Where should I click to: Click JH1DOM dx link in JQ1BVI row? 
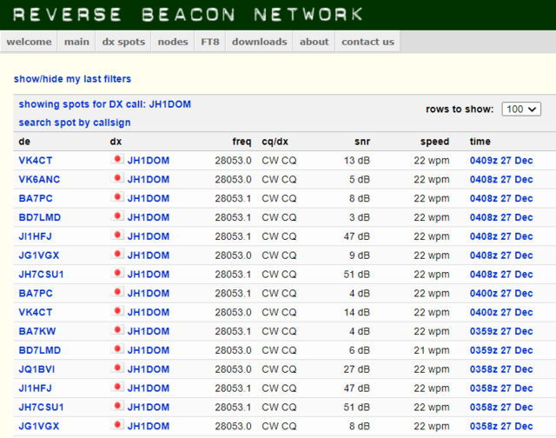[149, 369]
